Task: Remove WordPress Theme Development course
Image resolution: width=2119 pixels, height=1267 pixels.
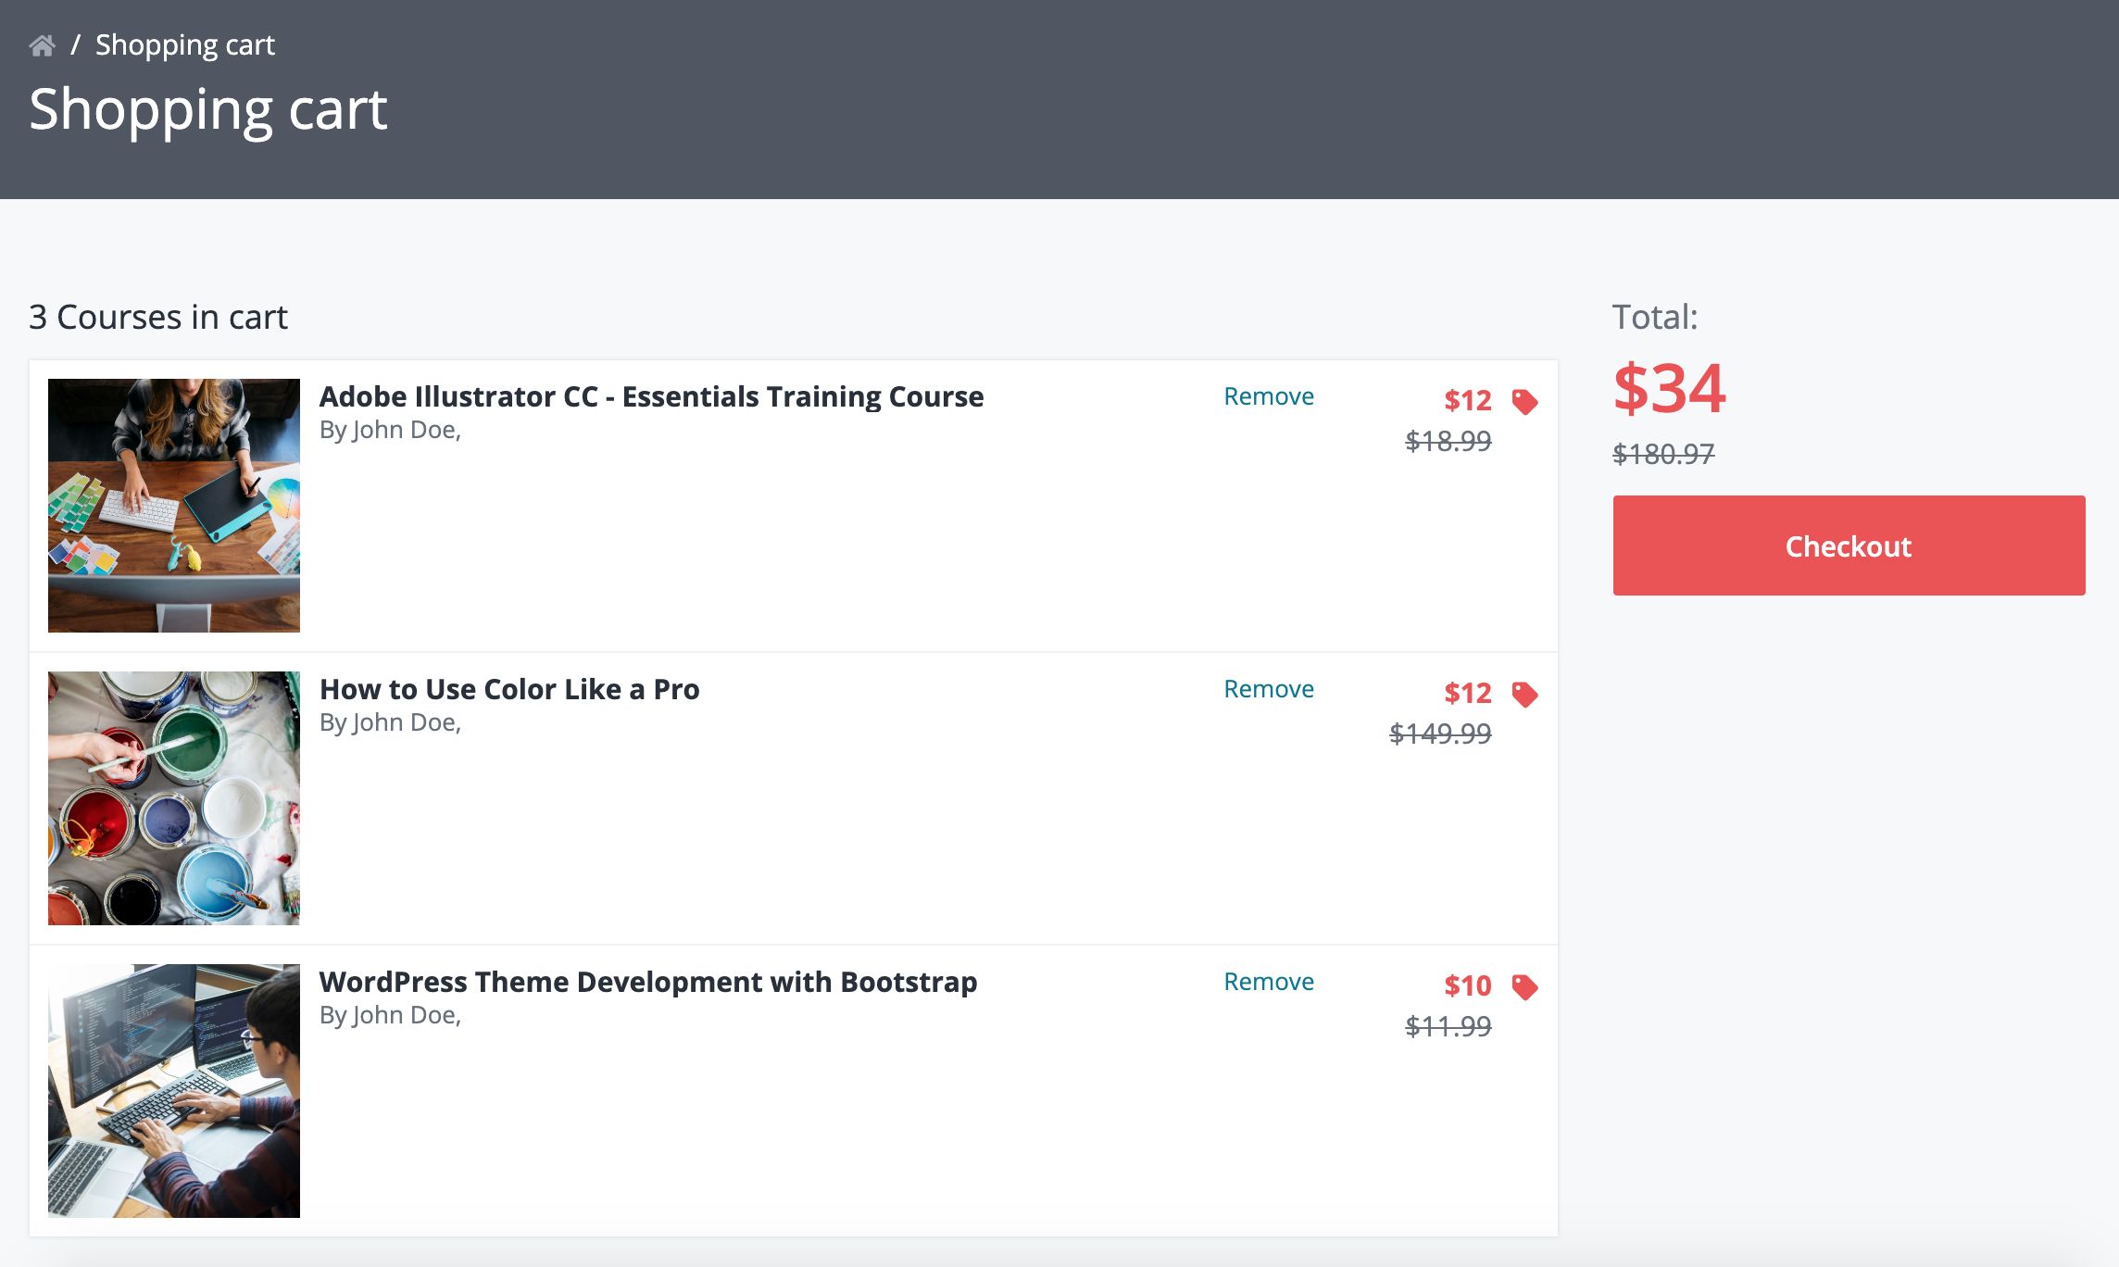Action: coord(1268,982)
